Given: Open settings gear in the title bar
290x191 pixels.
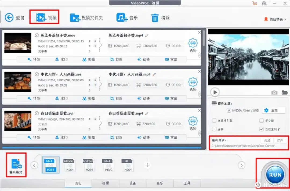Looking at the screenshot, I should (264, 3).
